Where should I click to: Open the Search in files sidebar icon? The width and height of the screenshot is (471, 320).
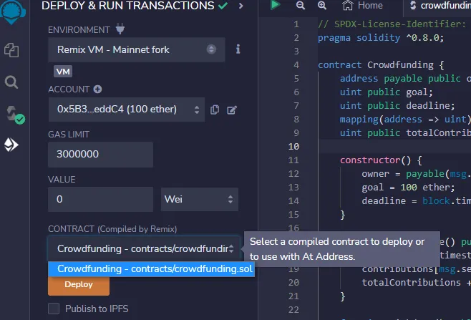[x=11, y=82]
